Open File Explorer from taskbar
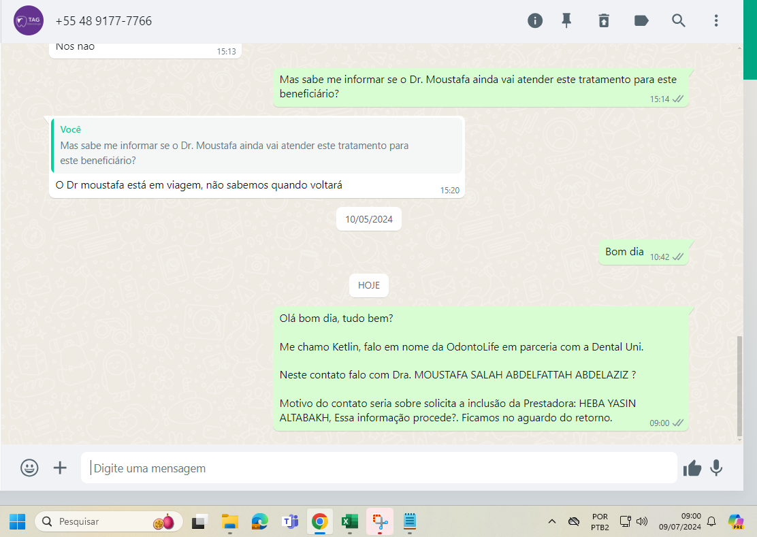This screenshot has height=537, width=757. tap(230, 521)
